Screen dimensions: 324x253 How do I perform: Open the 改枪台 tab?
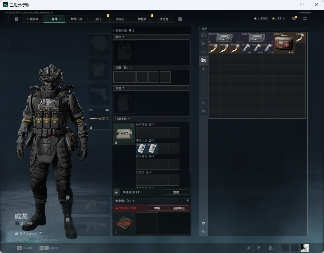[x=164, y=19]
